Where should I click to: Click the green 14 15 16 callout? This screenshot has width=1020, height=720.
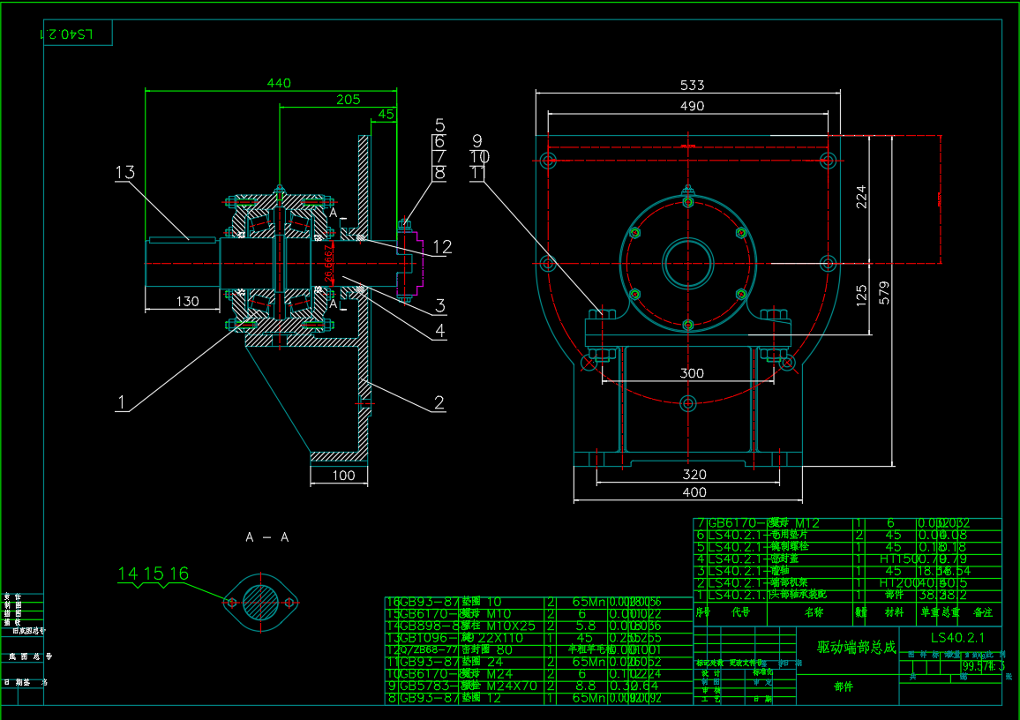[x=154, y=574]
